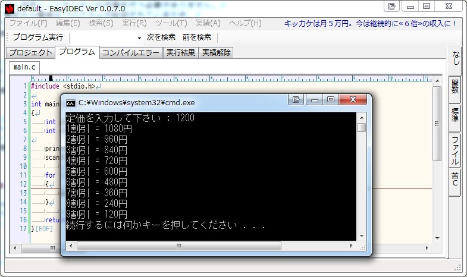Click the console line '9割引 = 120円'
467x277 pixels.
[96, 215]
